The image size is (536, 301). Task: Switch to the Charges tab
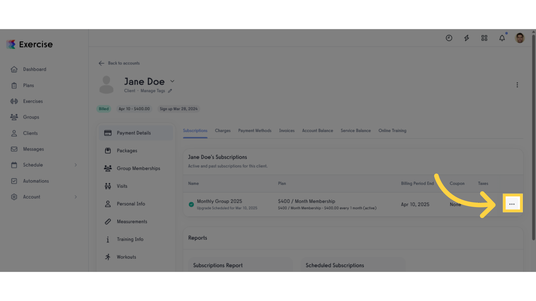tap(223, 131)
